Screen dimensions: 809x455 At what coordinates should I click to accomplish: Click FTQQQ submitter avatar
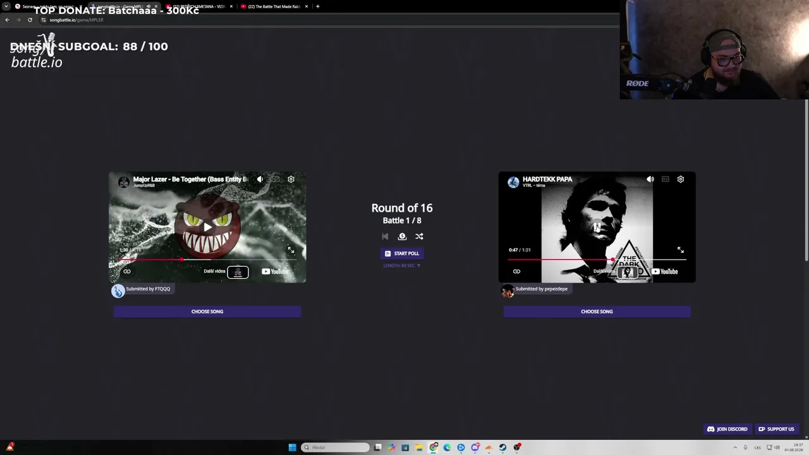118,291
